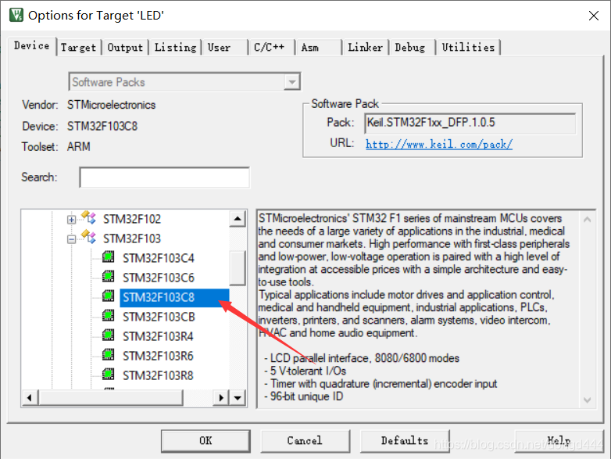Collapse the STM32F103 tree node
This screenshot has height=459, width=611.
(x=71, y=239)
